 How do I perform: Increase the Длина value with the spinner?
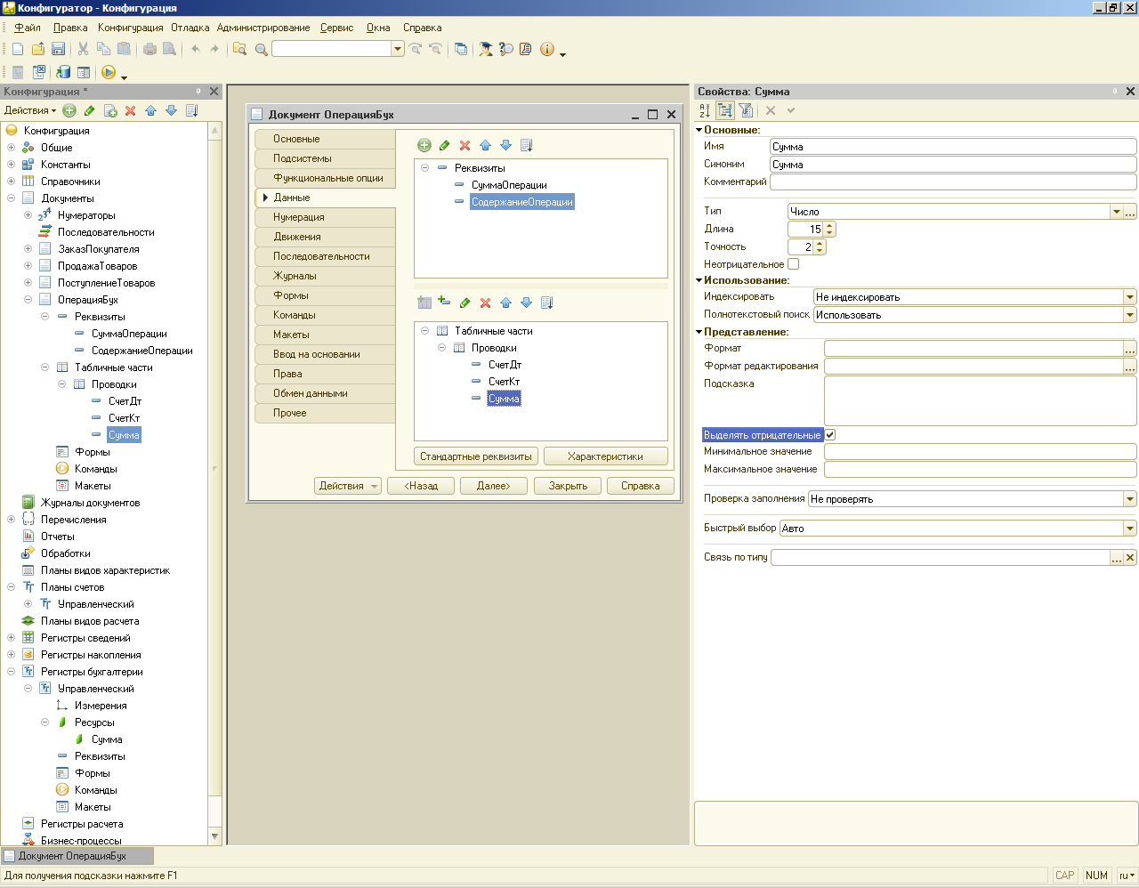(x=830, y=226)
